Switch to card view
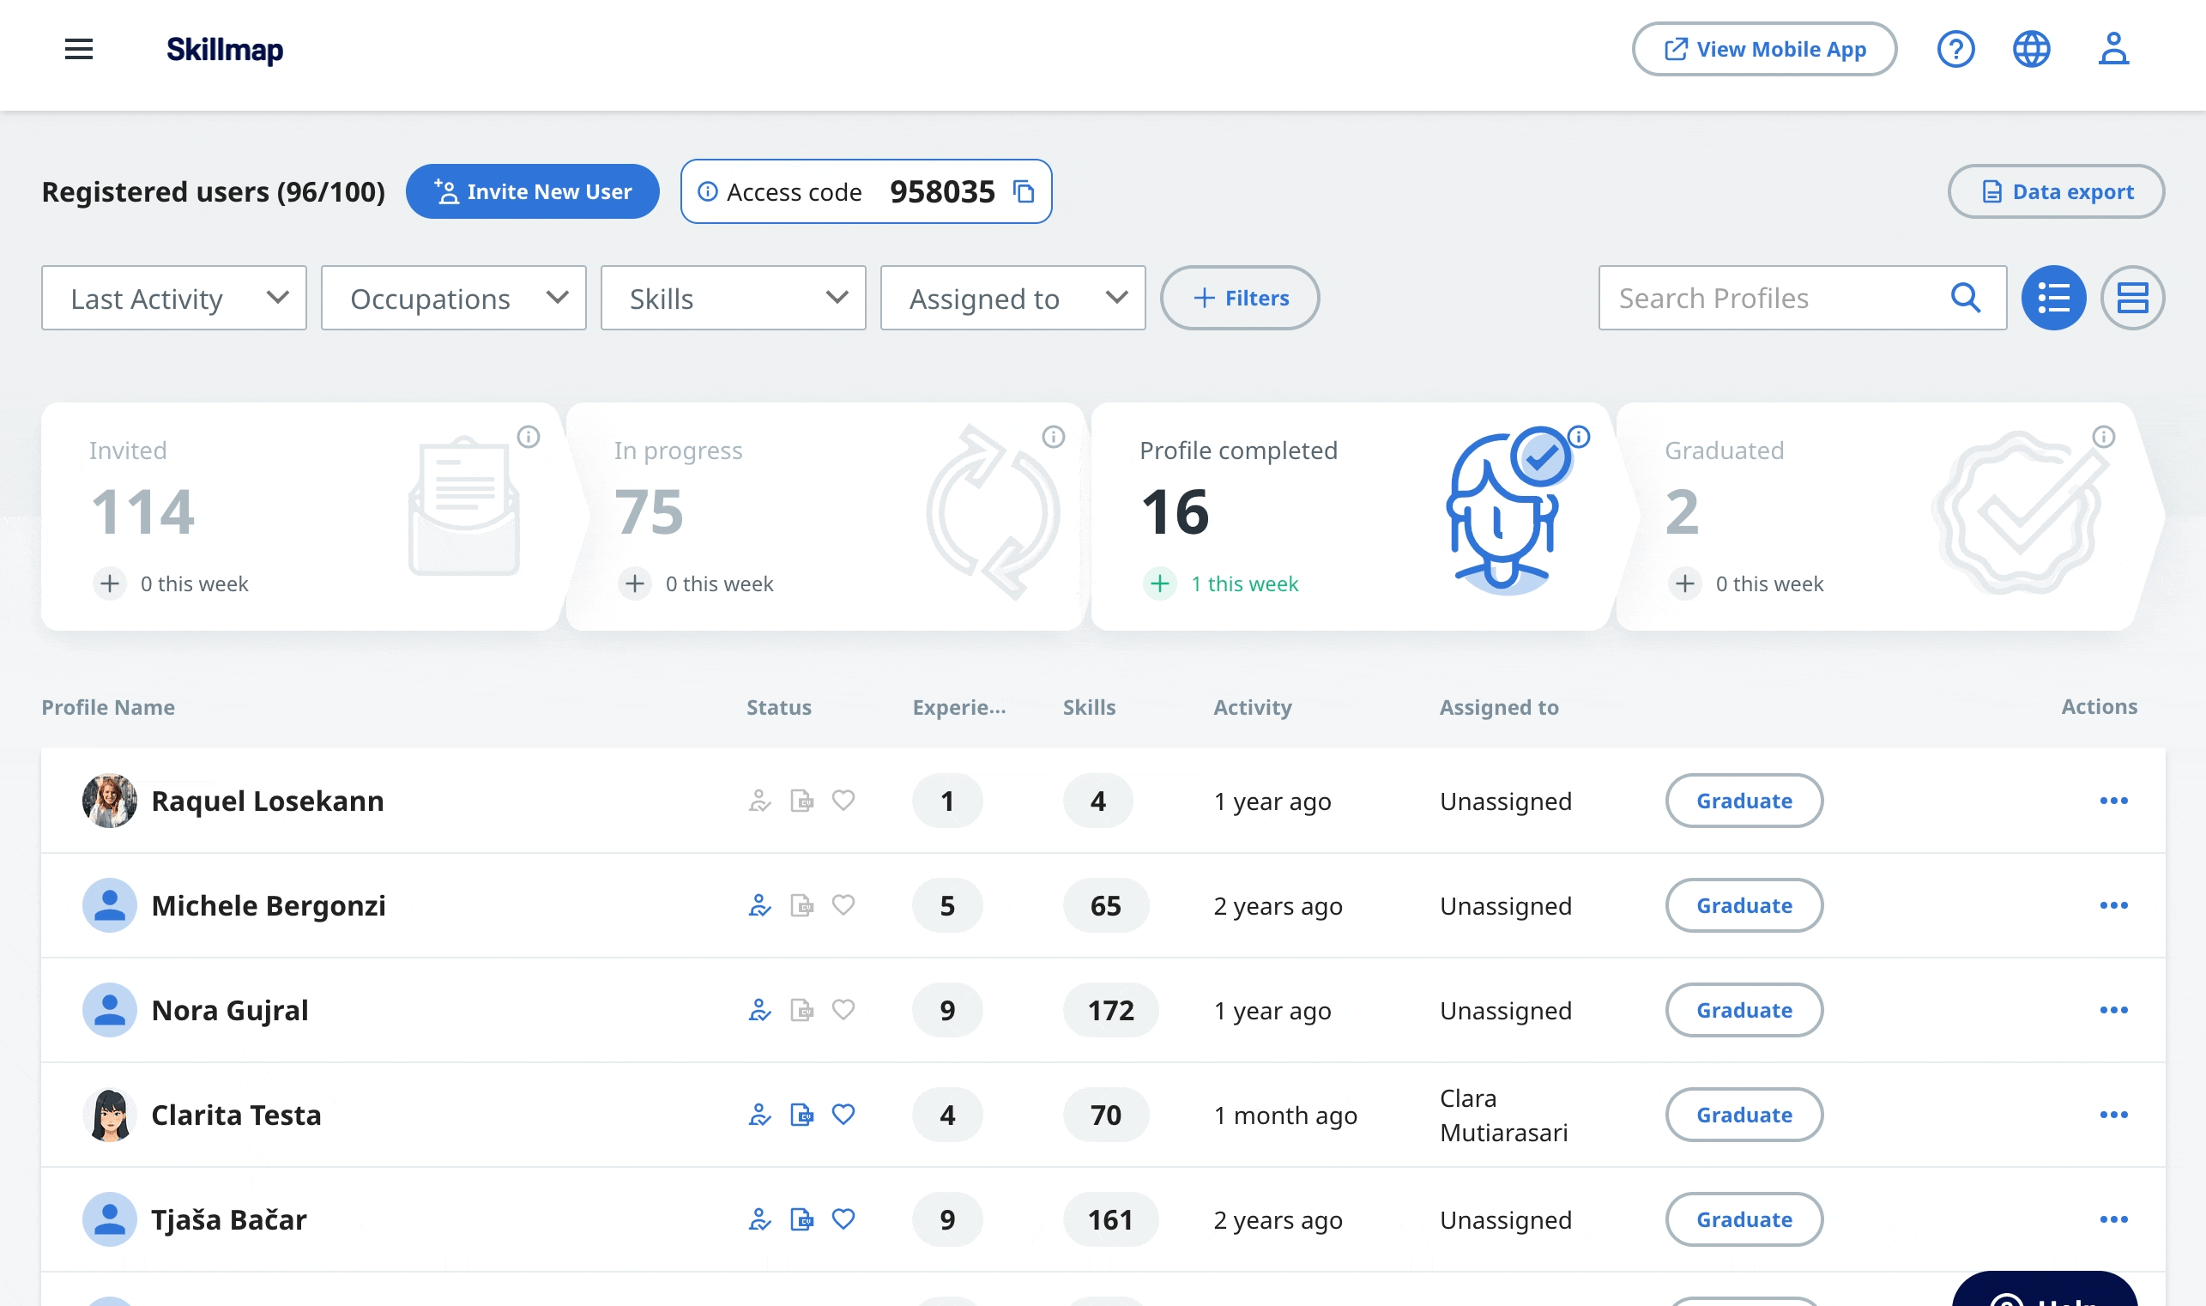 (x=2133, y=299)
